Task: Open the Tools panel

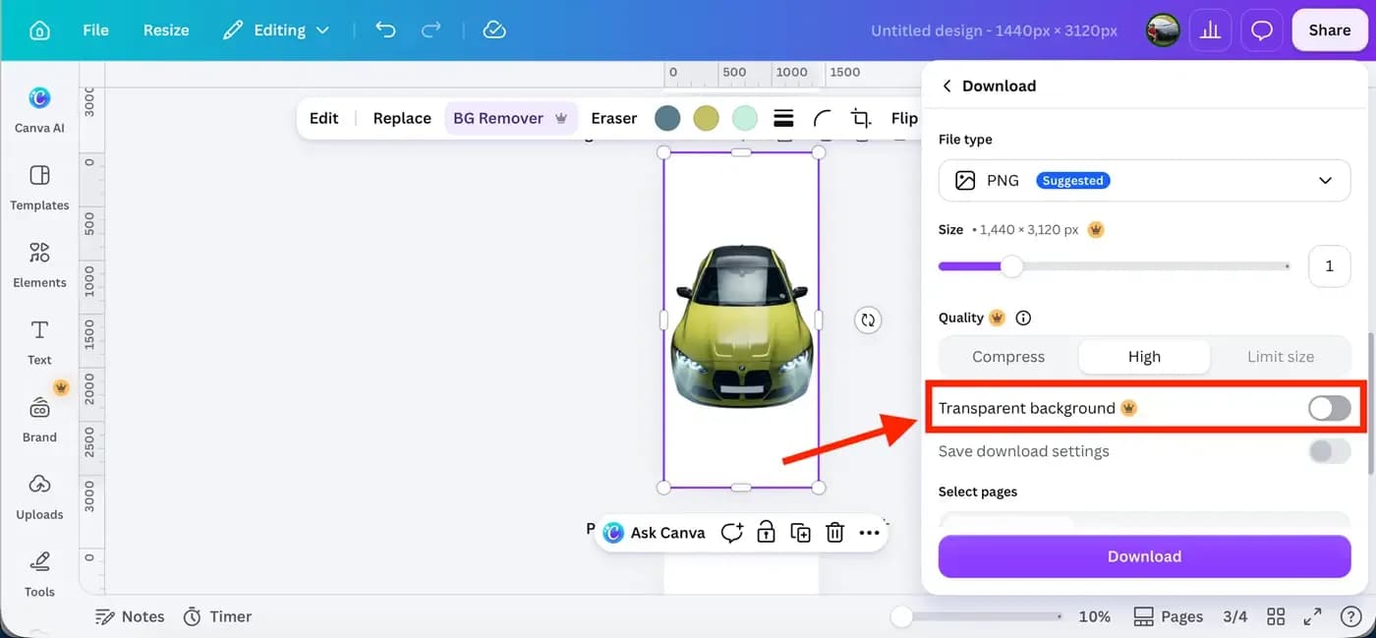Action: coord(39,573)
